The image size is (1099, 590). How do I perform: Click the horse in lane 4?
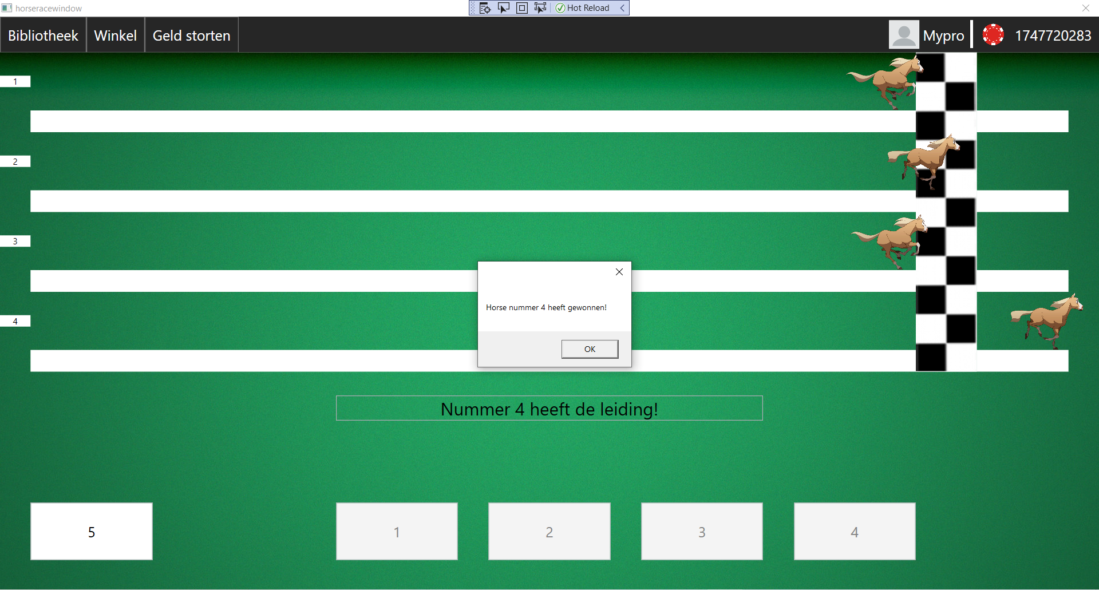coord(1047,320)
